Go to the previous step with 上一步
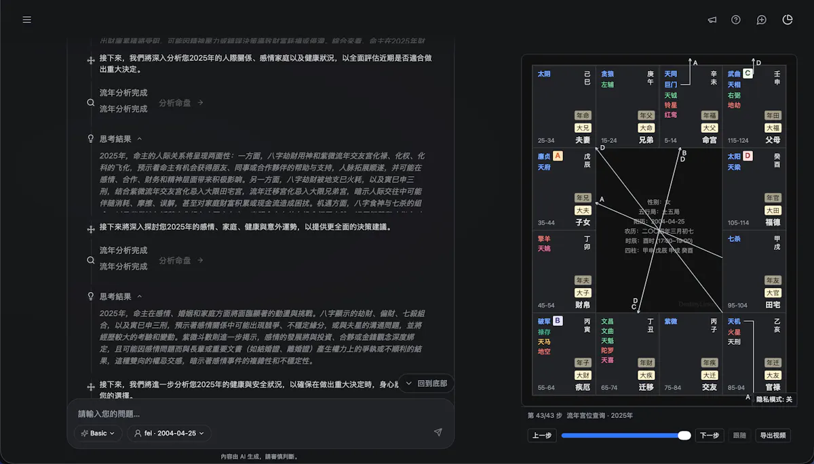 click(x=542, y=436)
